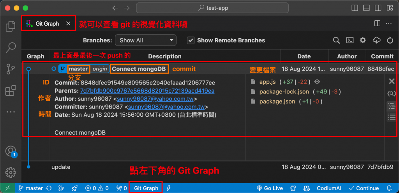The image size is (399, 193).
Task: Open terminal for repository icon in Git Graph
Action: pos(350,40)
